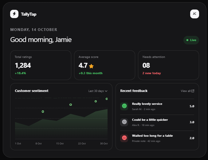Click the red sad face icon

coord(124,138)
